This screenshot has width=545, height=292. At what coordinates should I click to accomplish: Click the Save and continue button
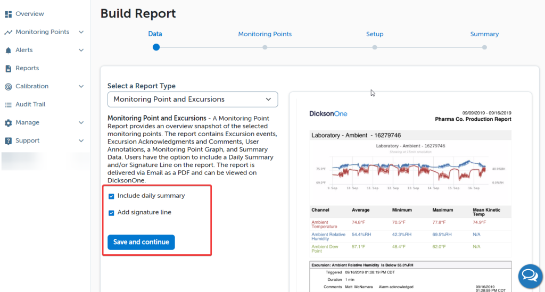tap(141, 242)
